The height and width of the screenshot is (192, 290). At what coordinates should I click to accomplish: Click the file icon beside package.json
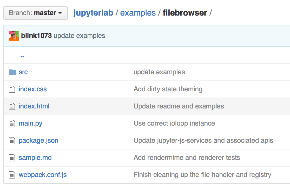(12, 140)
